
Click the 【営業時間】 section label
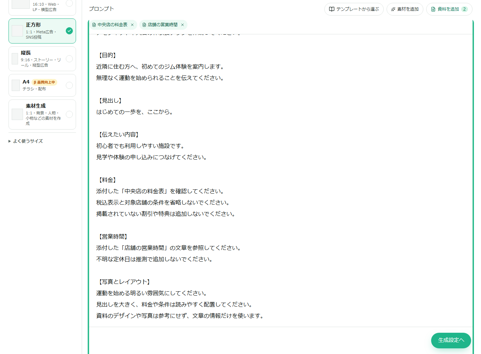coord(112,236)
